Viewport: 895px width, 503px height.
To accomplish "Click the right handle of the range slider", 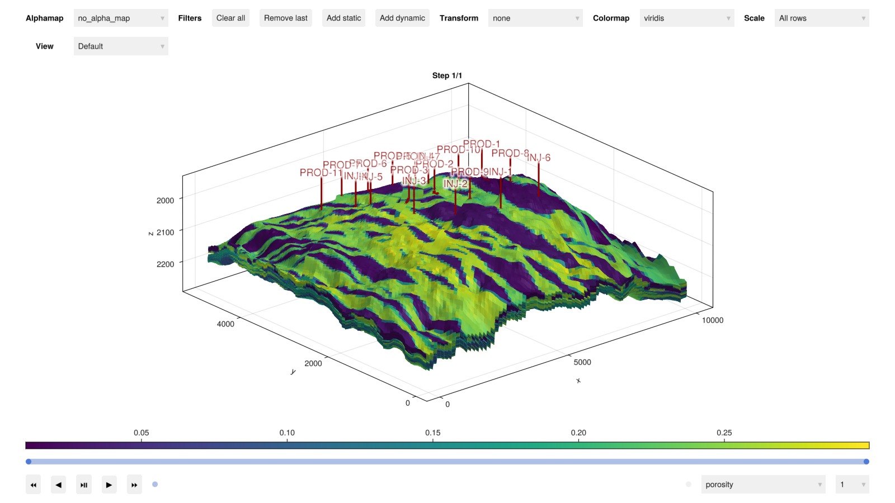I will (x=866, y=462).
